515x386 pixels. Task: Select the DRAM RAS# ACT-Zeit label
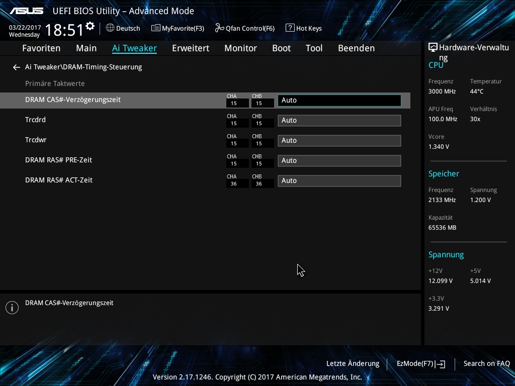tap(59, 180)
